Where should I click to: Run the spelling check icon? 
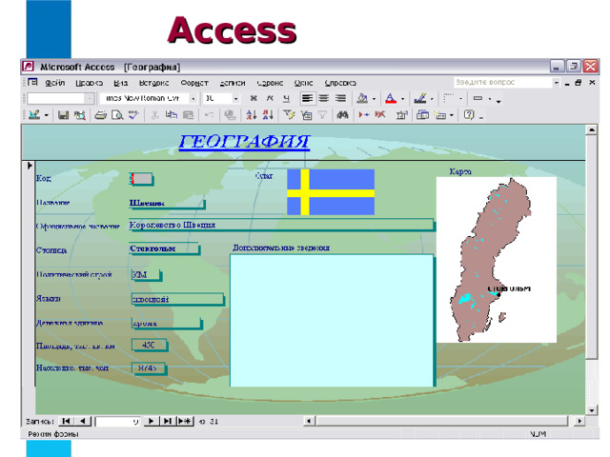pos(133,115)
